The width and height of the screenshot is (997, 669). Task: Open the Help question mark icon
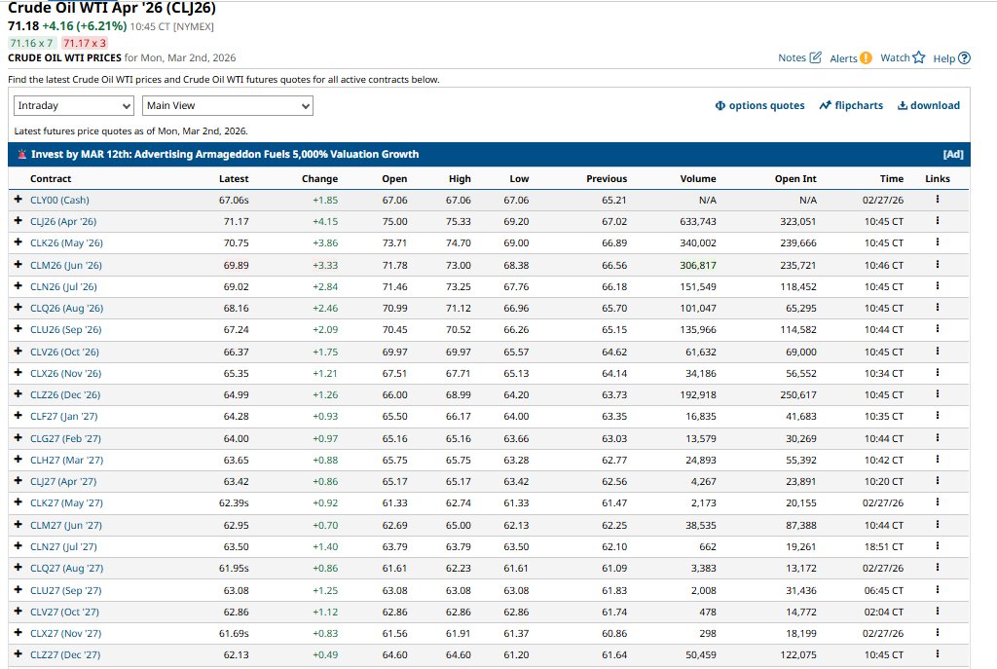964,57
